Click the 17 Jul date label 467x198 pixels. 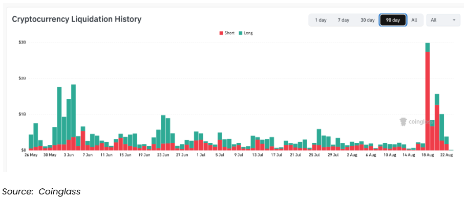277,155
